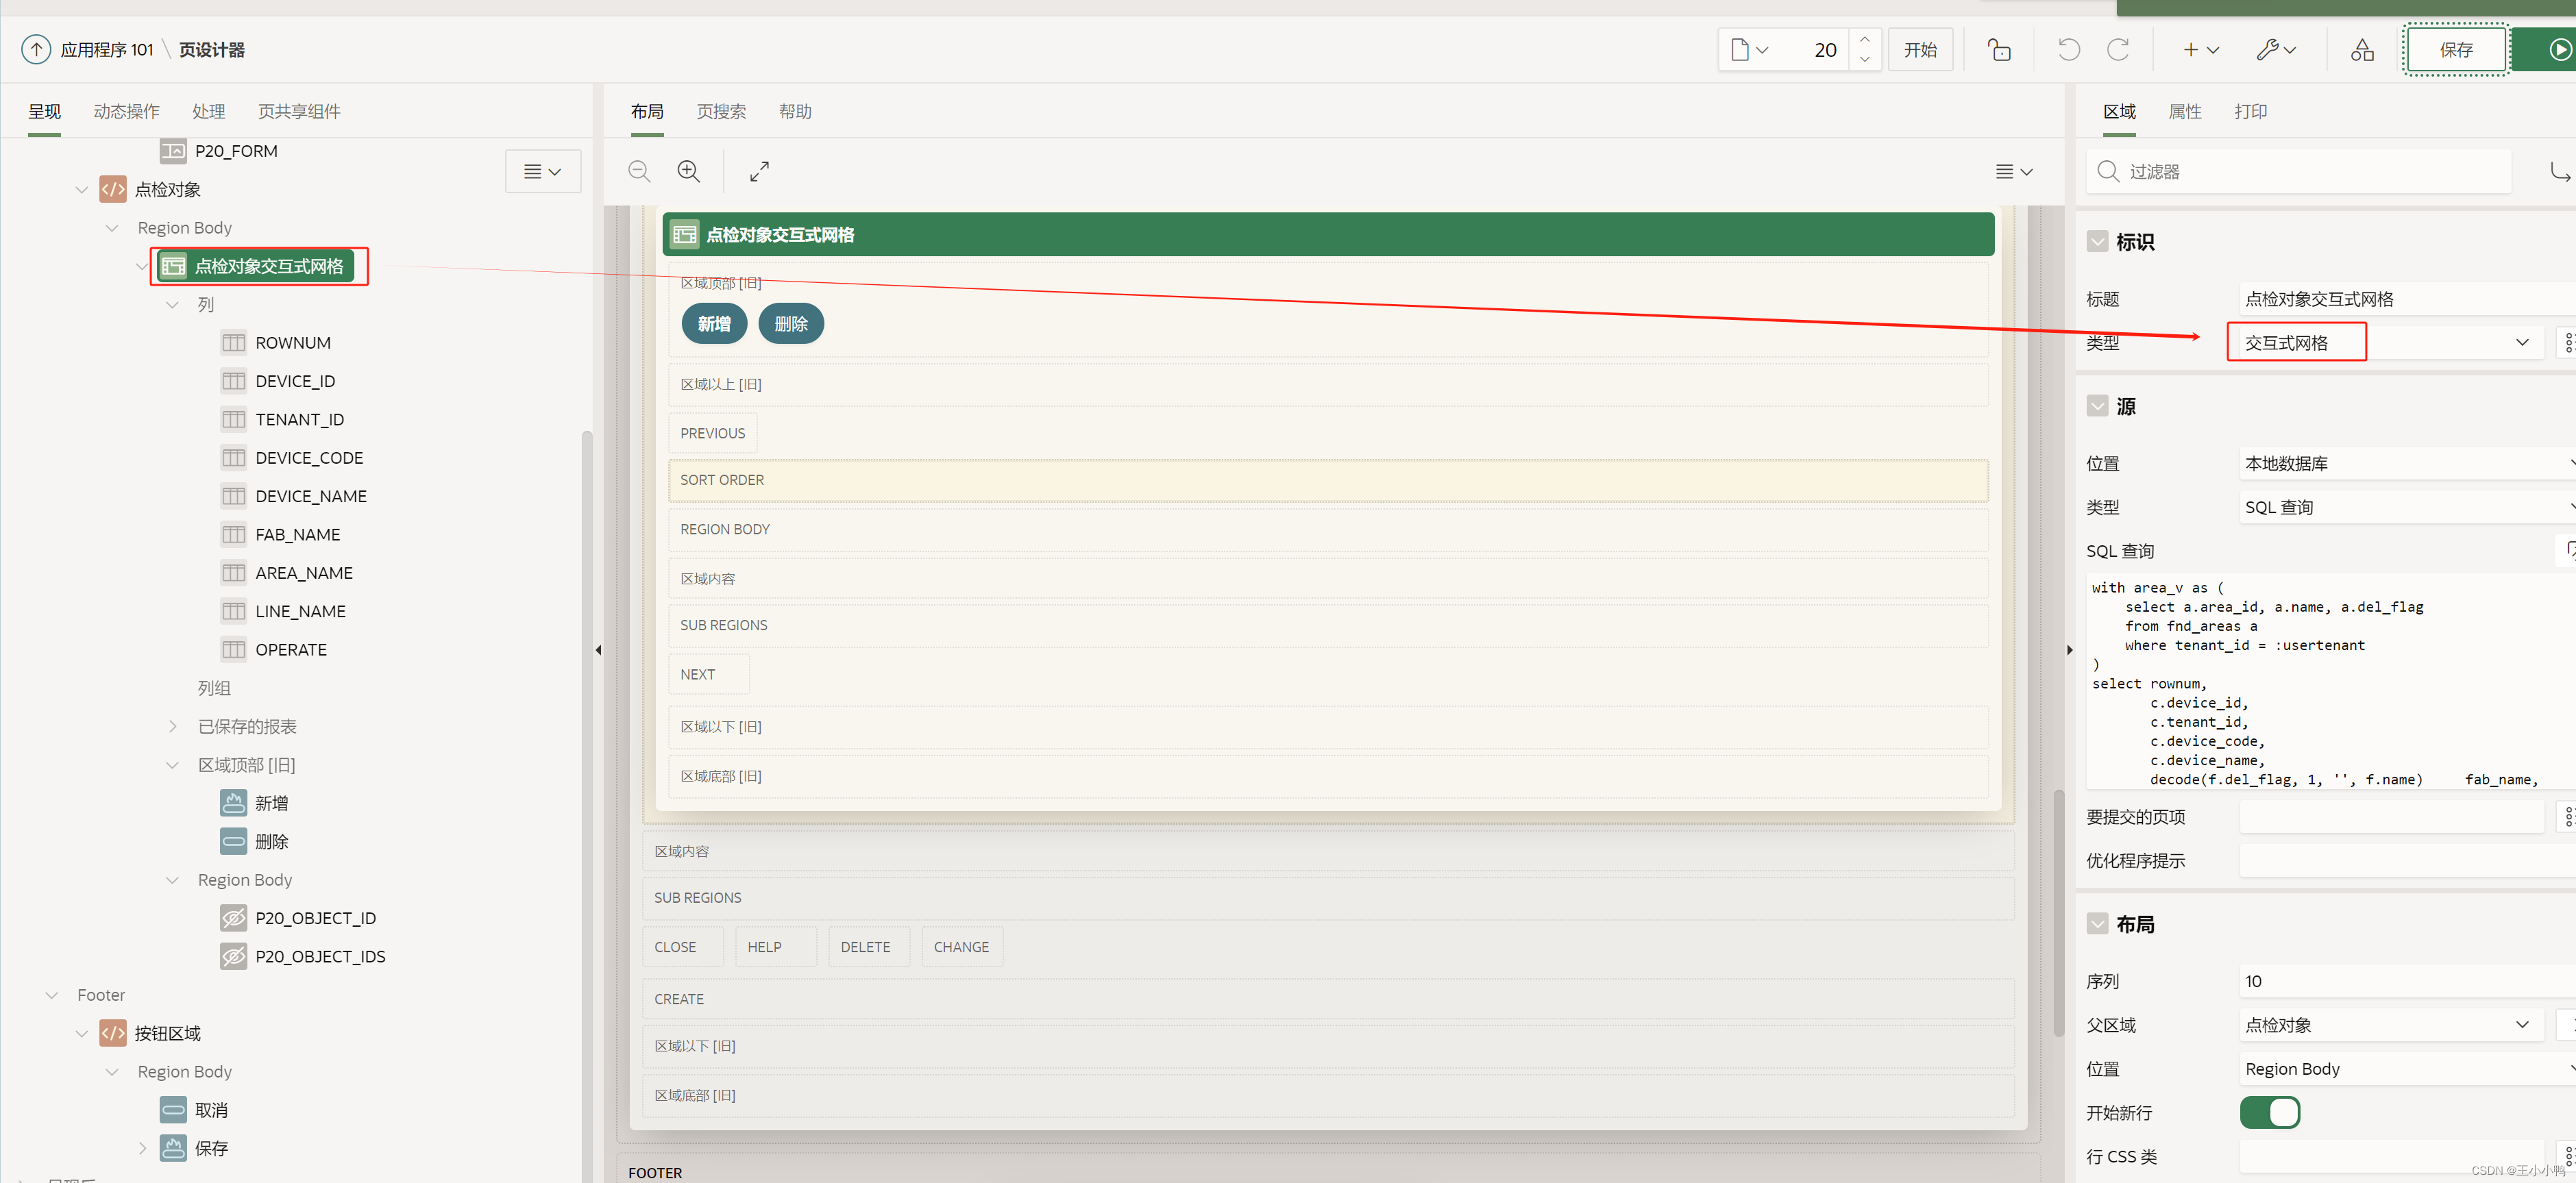This screenshot has width=2576, height=1183.
Task: Undo the last change
Action: coord(2069,50)
